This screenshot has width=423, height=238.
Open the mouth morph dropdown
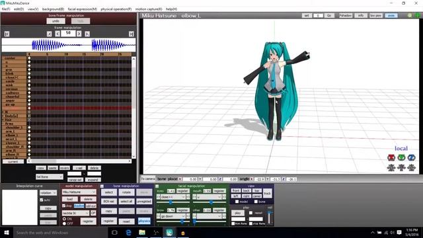[209, 197]
